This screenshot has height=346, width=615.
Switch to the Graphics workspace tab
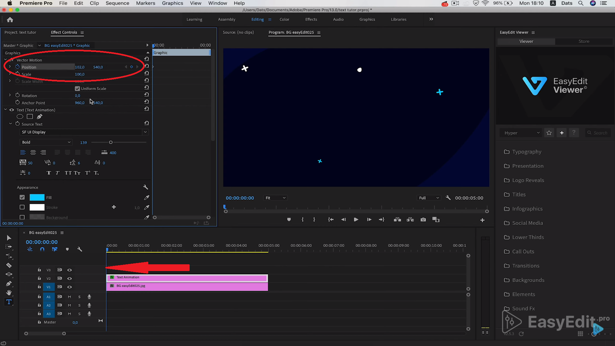(367, 19)
